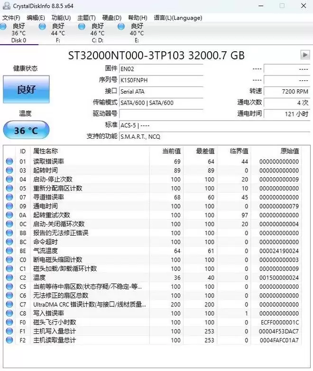Open the 主题(T) menu
The width and height of the screenshot is (313, 371).
tap(86, 18)
